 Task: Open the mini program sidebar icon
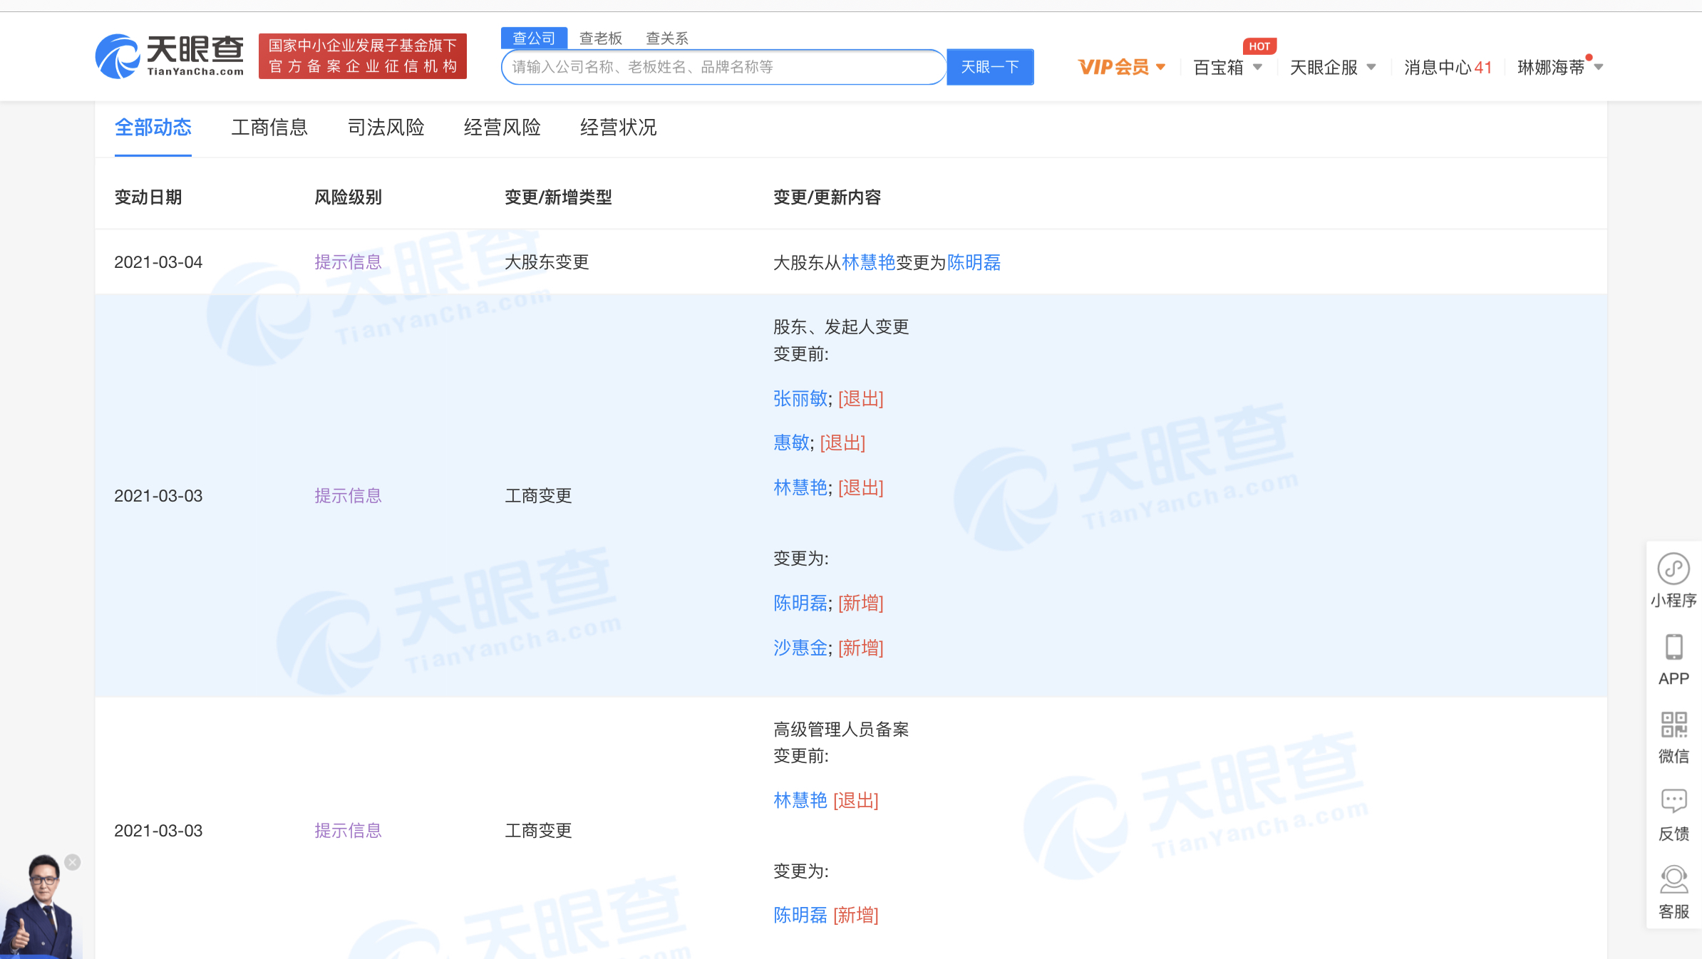(1673, 569)
